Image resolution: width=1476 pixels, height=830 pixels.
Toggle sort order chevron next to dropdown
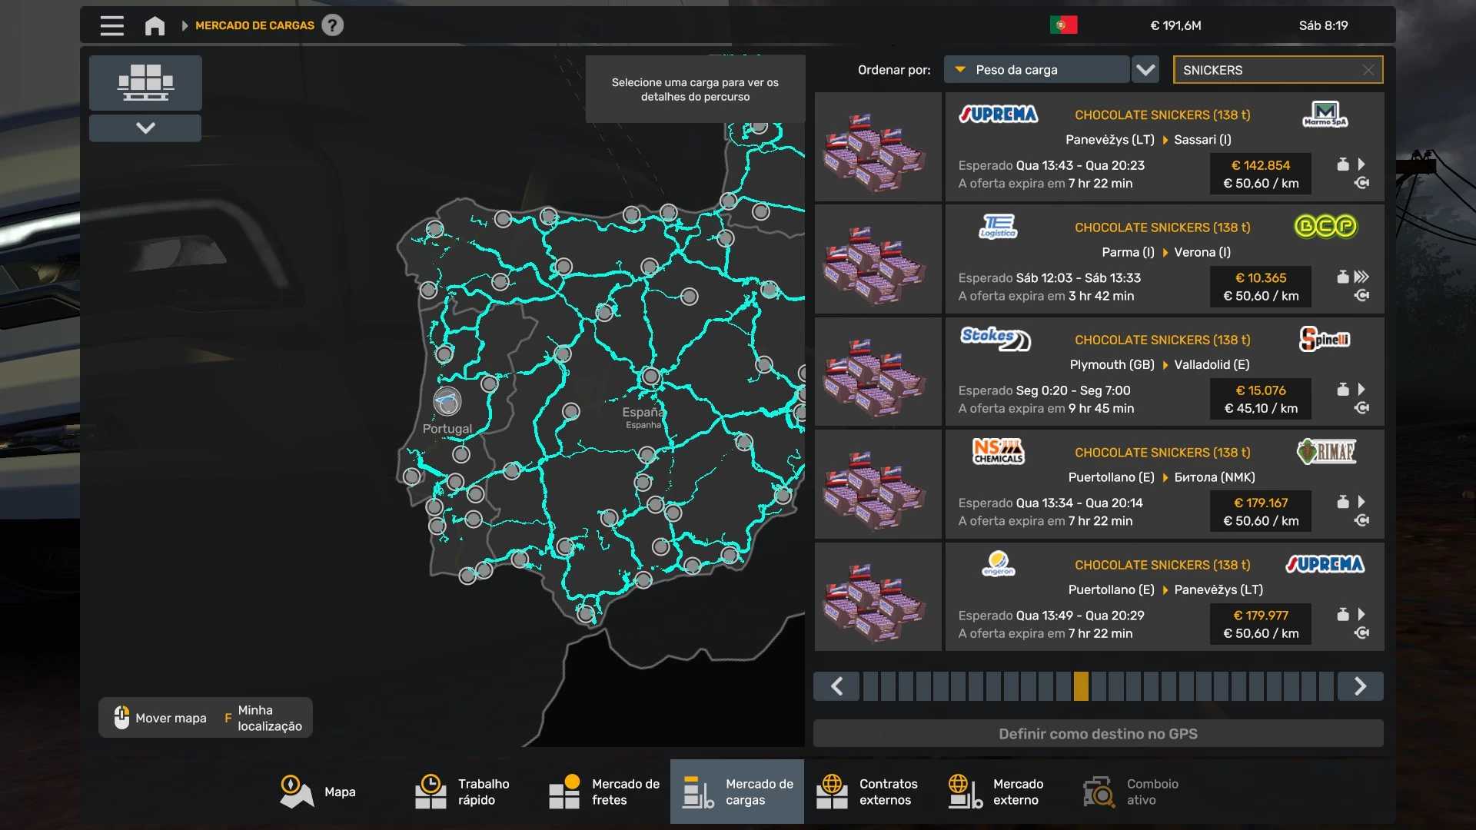click(x=1145, y=70)
